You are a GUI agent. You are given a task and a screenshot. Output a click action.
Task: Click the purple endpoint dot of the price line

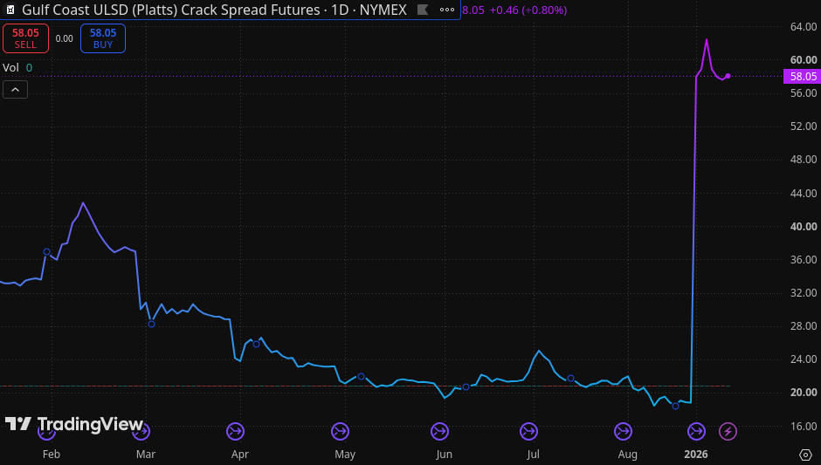point(728,76)
